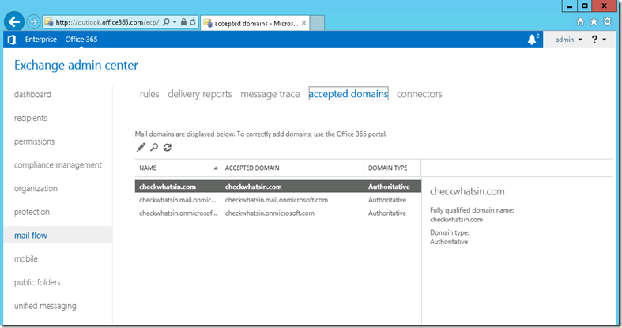Open public folders in the left navigation
This screenshot has height=328, width=622.
[37, 282]
